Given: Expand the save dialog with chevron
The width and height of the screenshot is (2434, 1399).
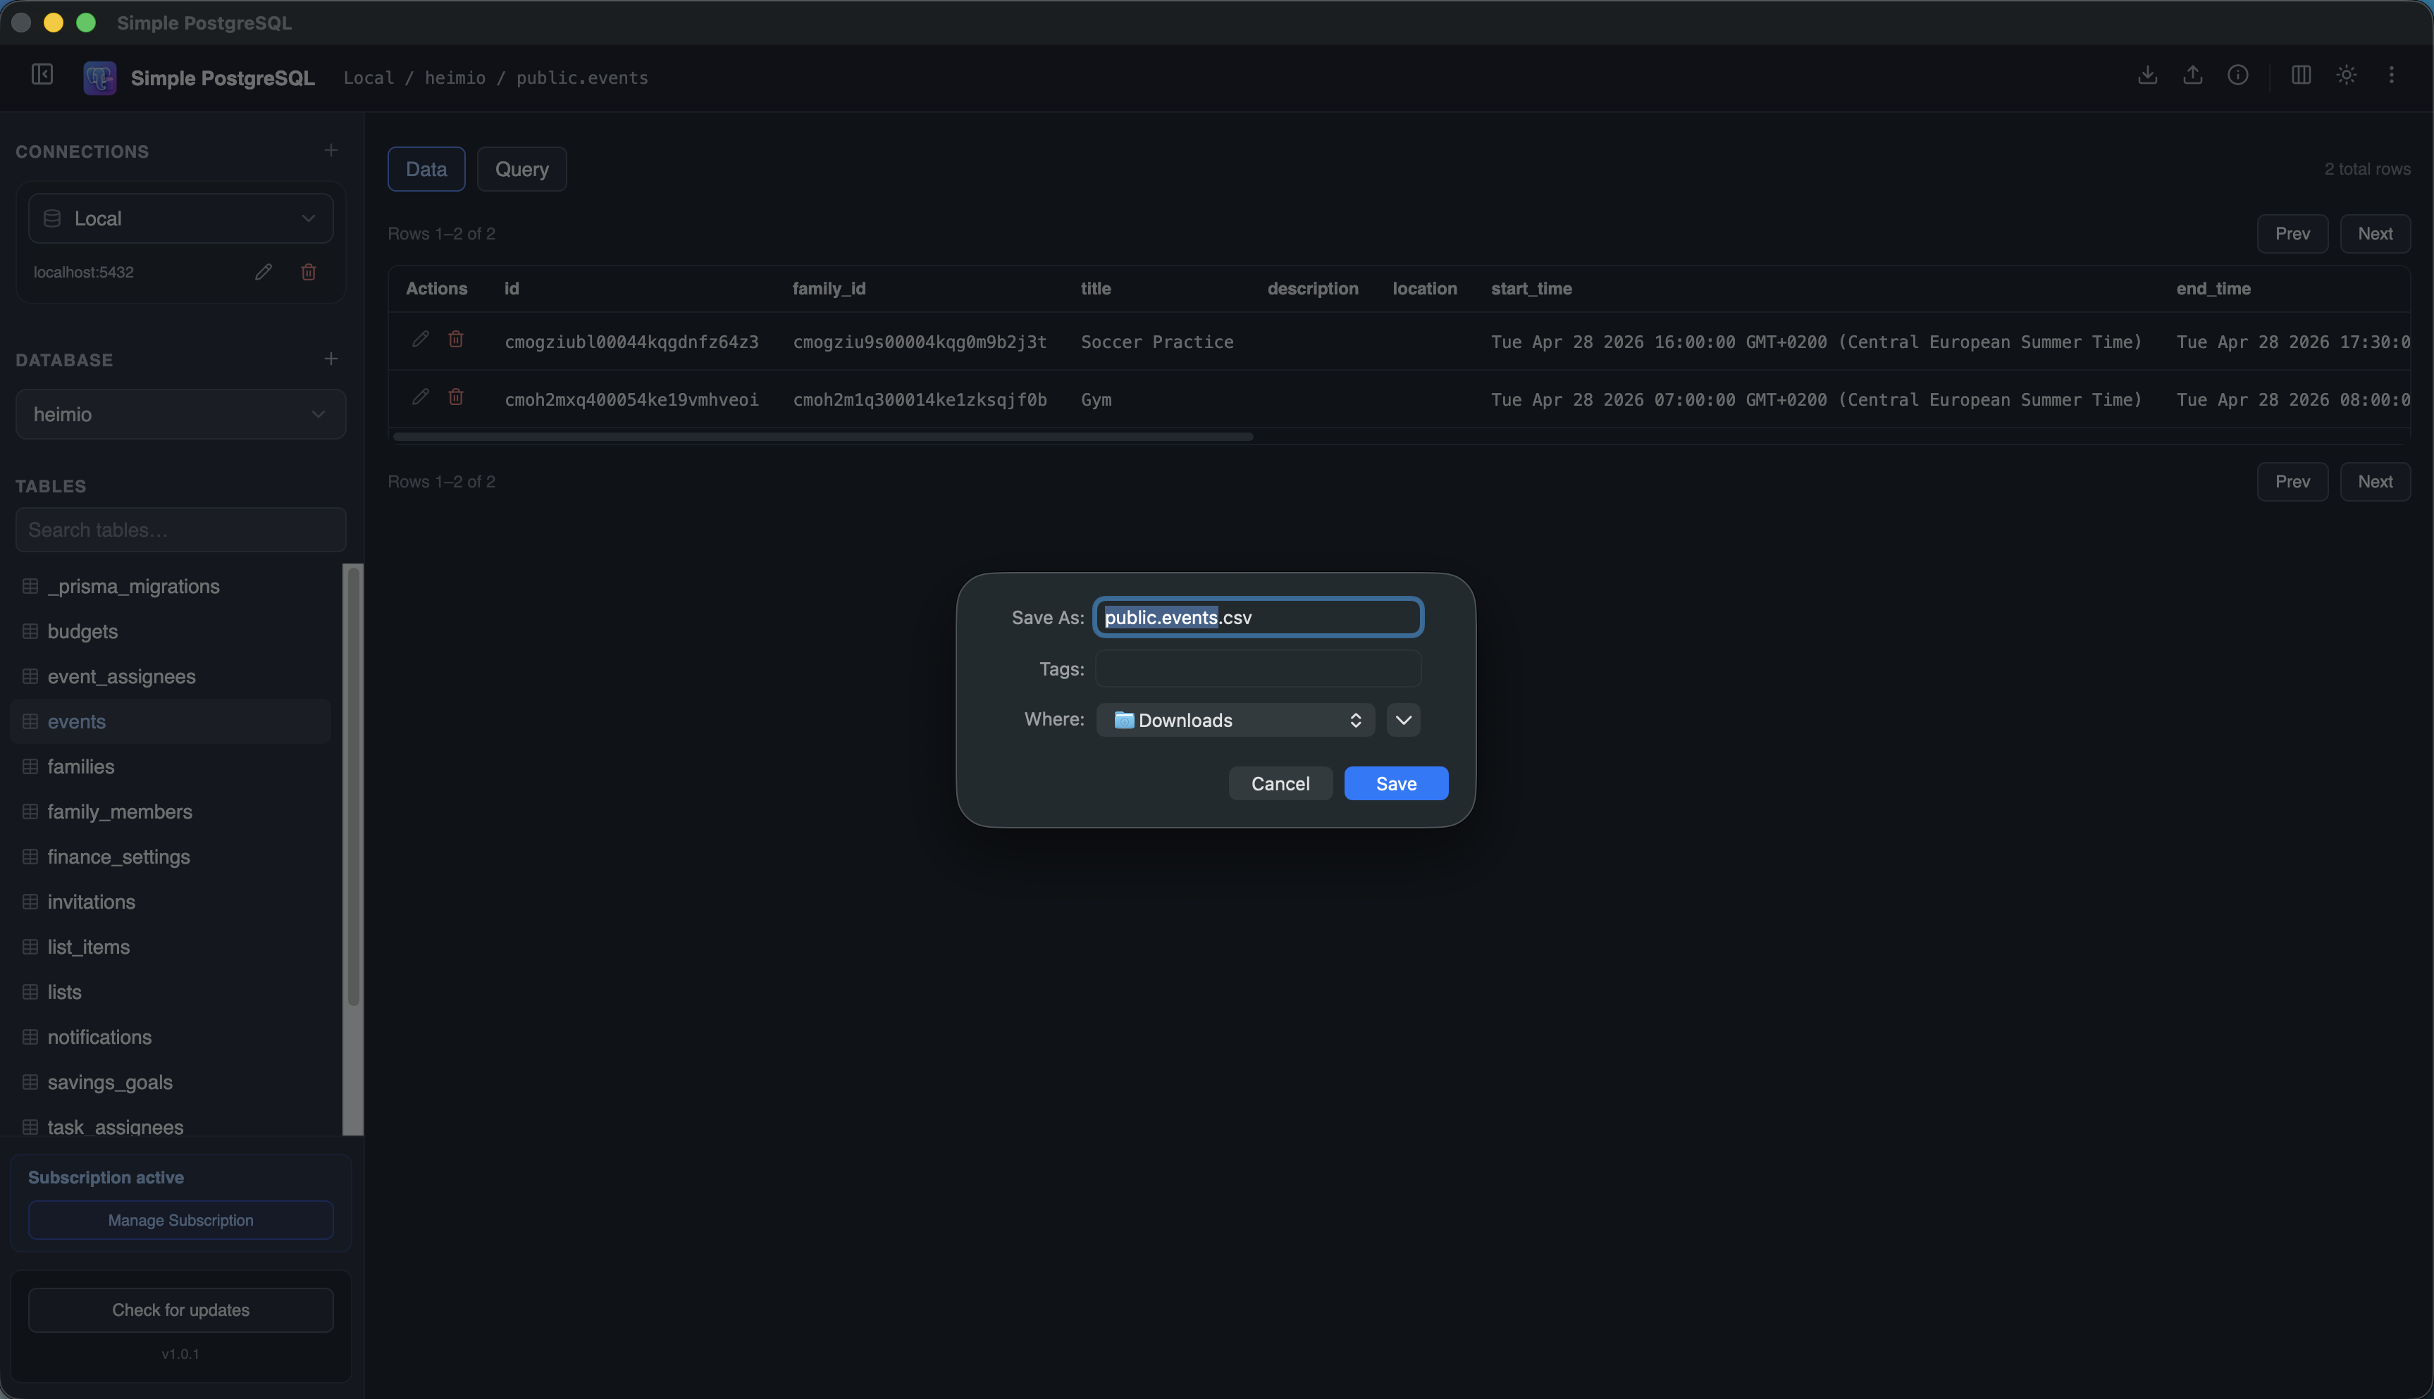Looking at the screenshot, I should 1403,720.
